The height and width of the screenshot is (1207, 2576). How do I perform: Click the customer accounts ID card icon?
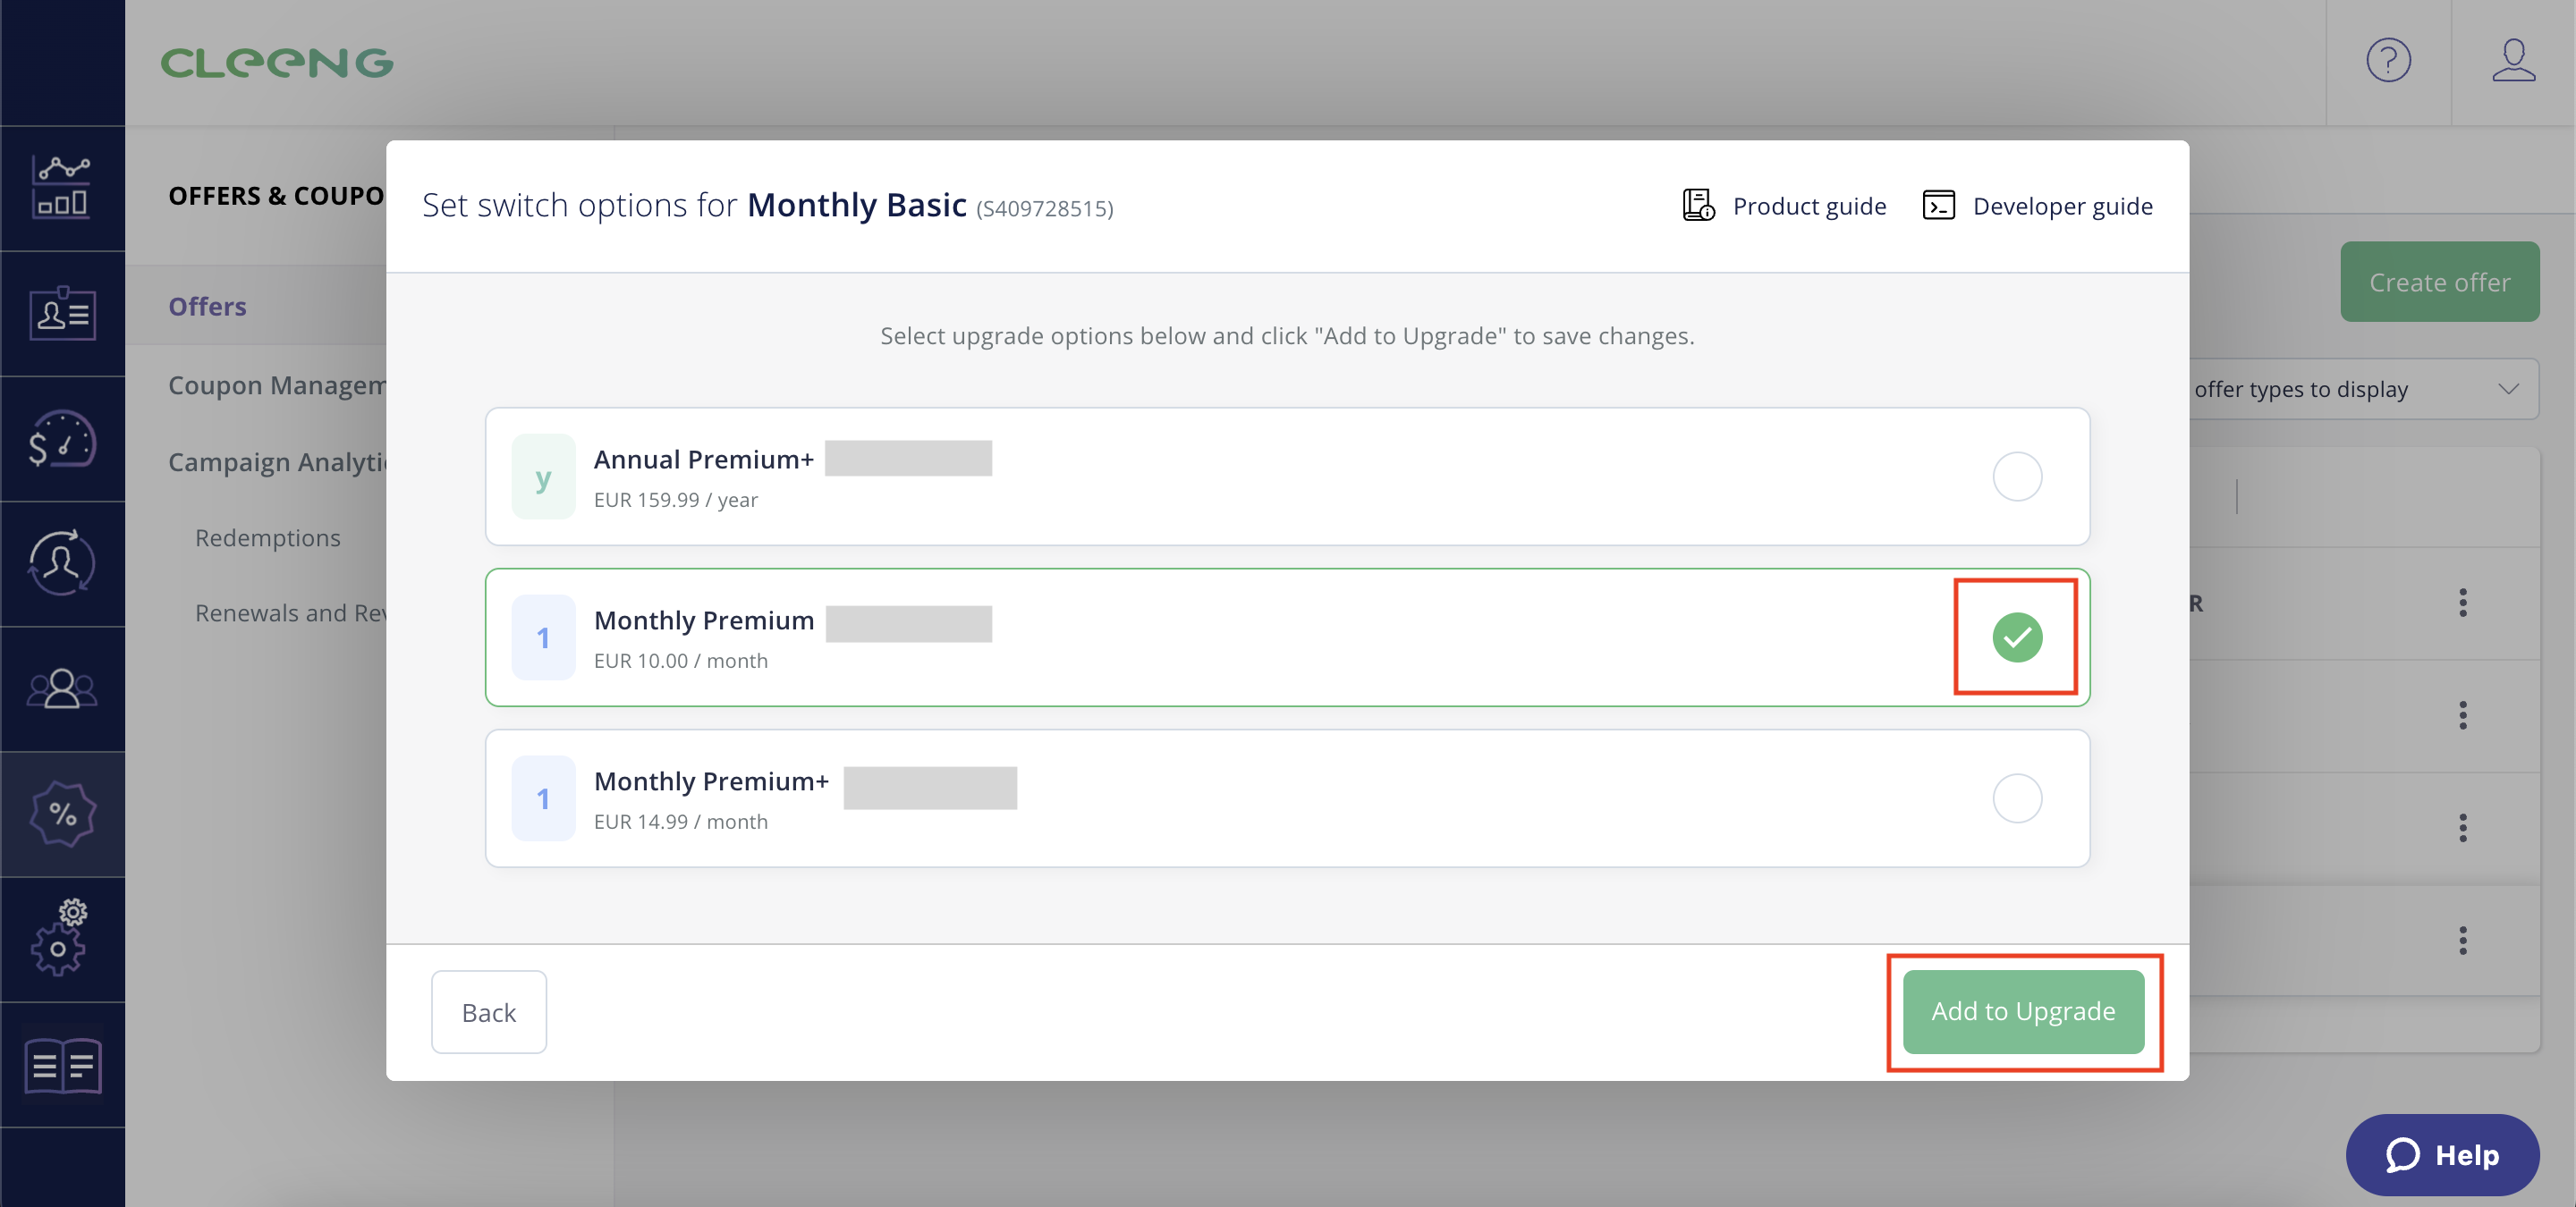click(62, 314)
